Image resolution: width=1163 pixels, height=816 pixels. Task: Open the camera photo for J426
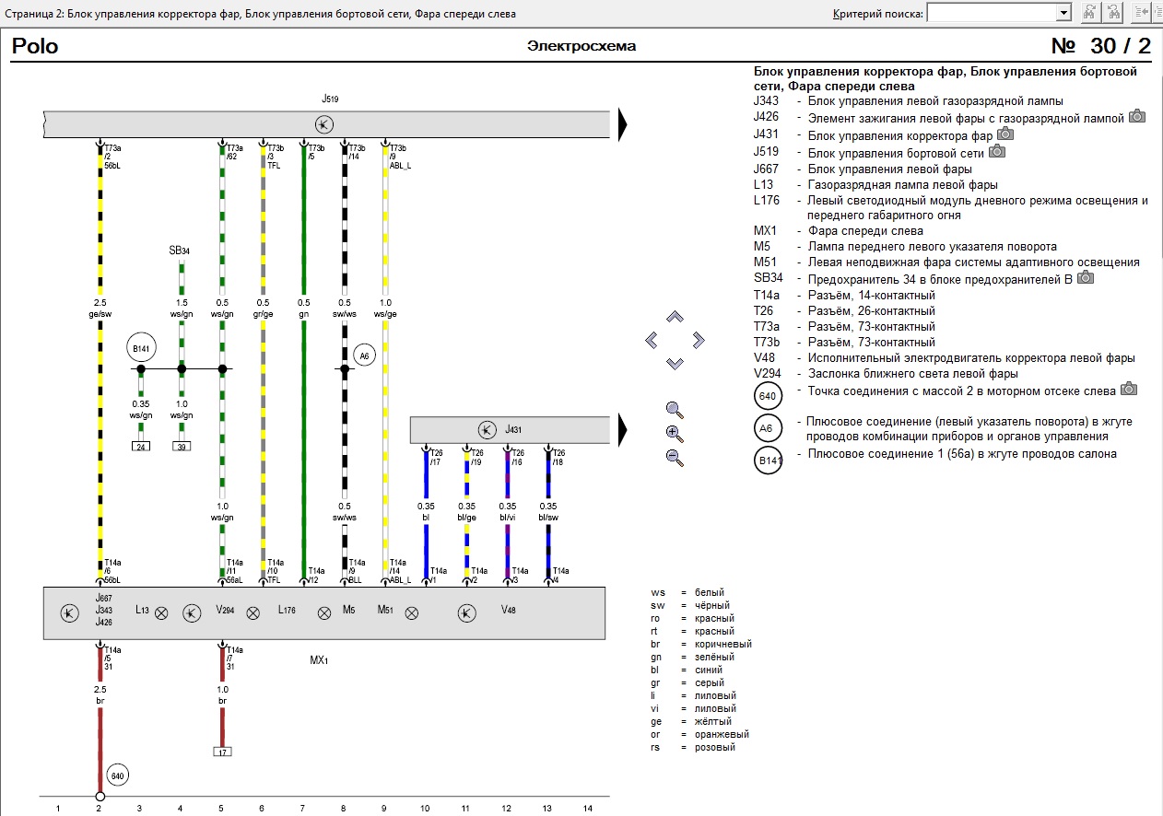tap(1137, 117)
